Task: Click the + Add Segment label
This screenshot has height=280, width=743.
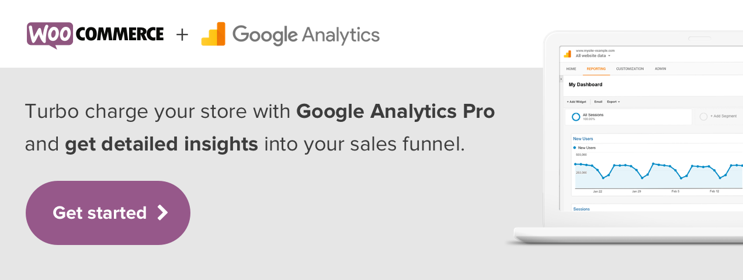Action: (723, 117)
